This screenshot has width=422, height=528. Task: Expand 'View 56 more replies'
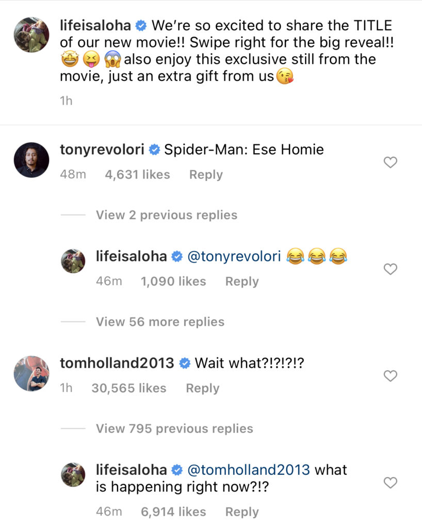160,322
